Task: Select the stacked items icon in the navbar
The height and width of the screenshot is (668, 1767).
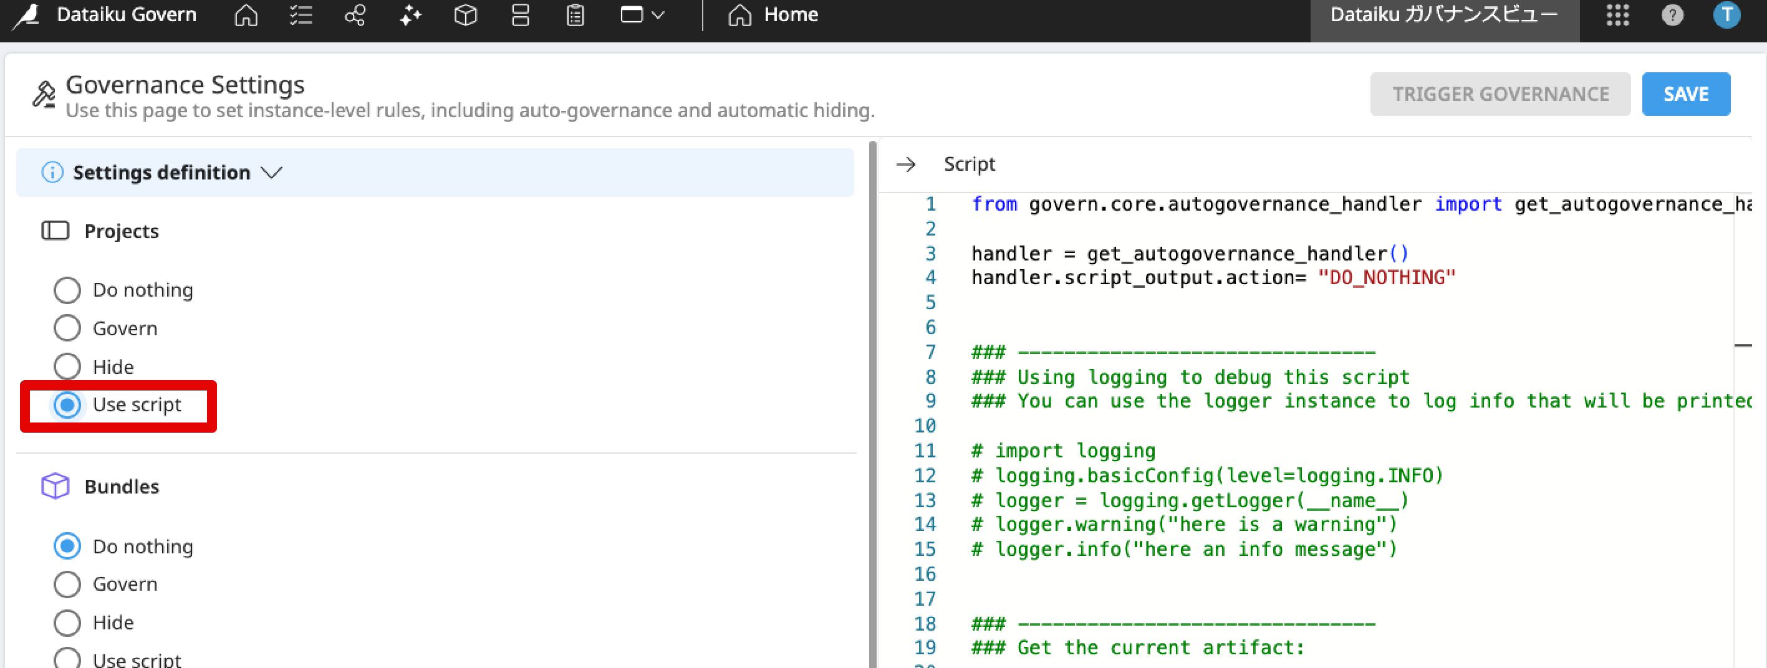Action: (x=520, y=14)
